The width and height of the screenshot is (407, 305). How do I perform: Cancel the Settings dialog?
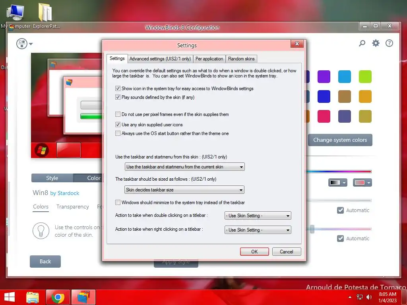(x=287, y=251)
